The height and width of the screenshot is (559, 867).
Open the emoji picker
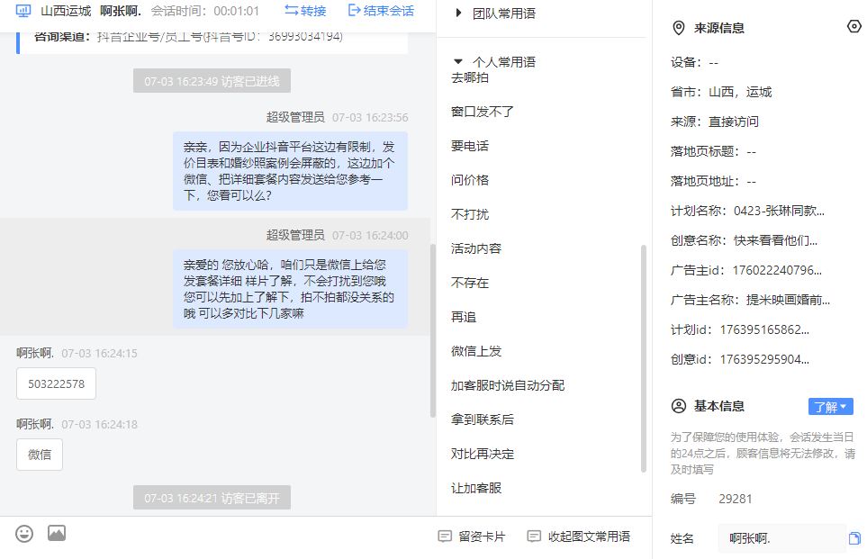click(24, 534)
